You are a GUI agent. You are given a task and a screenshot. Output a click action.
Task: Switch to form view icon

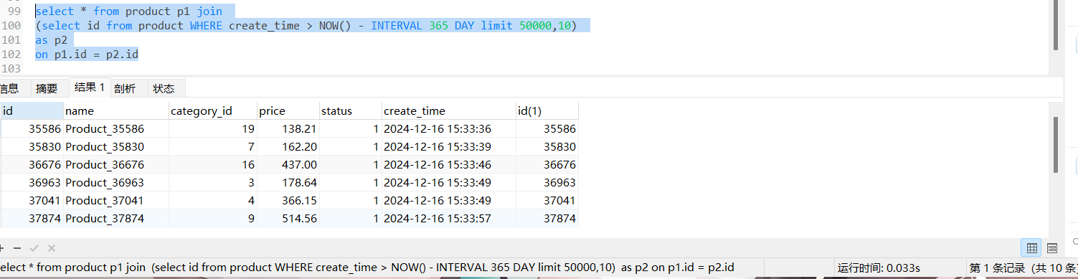click(1051, 248)
